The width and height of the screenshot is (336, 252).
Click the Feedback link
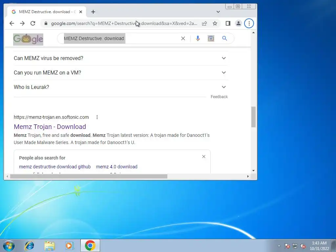(219, 97)
